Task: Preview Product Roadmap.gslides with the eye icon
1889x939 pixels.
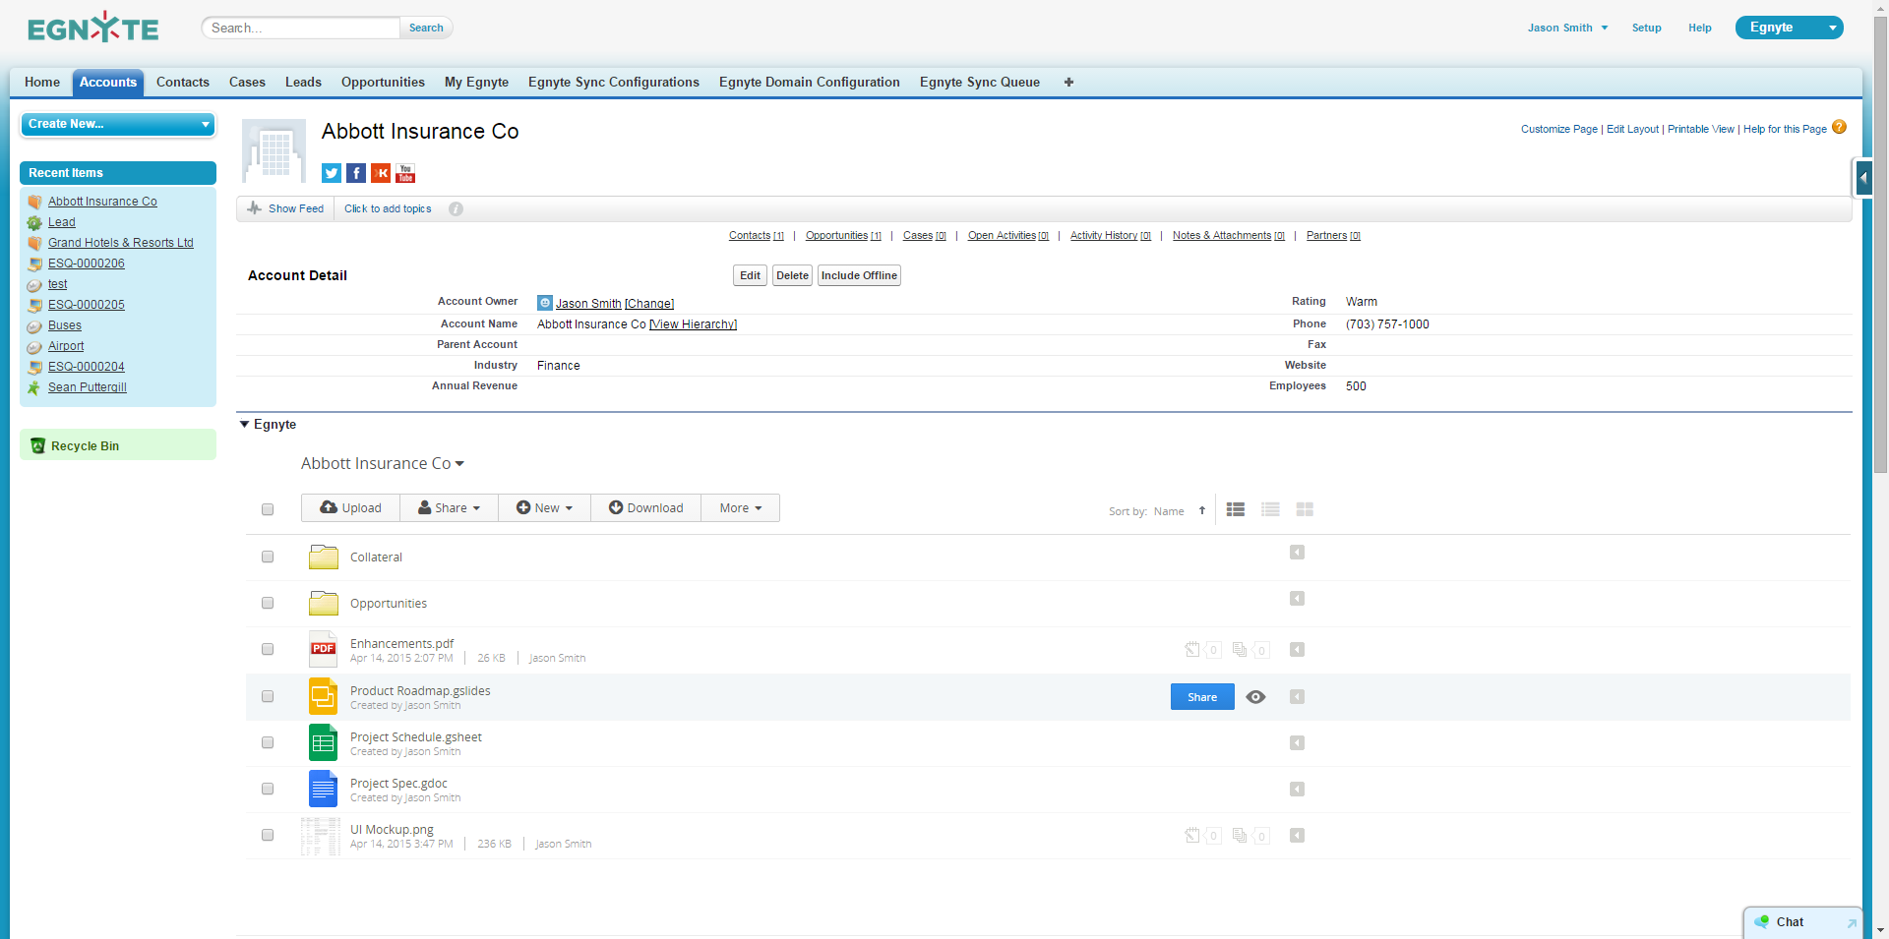Action: (1255, 696)
